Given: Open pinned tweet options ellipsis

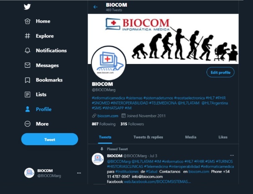Looking at the screenshot, I should click(232, 156).
